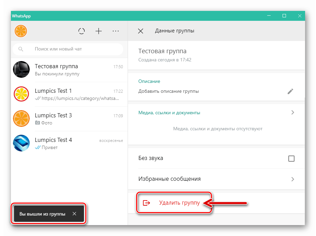Click the 17:09 timestamp on Lumpics Test 3
This screenshot has height=236, width=316.
(118, 116)
